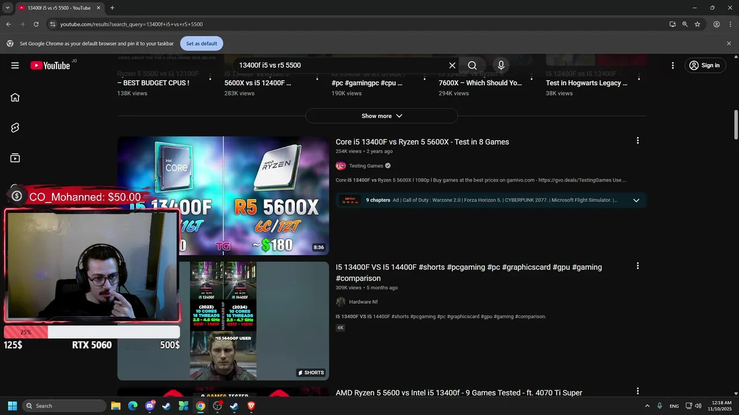
Task: Open OBS Studio from the taskbar
Action: [x=217, y=406]
